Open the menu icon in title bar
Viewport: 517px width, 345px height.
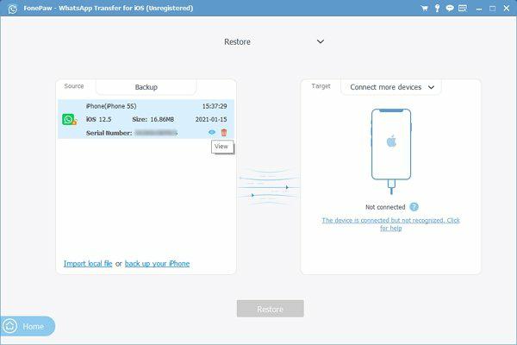point(463,9)
